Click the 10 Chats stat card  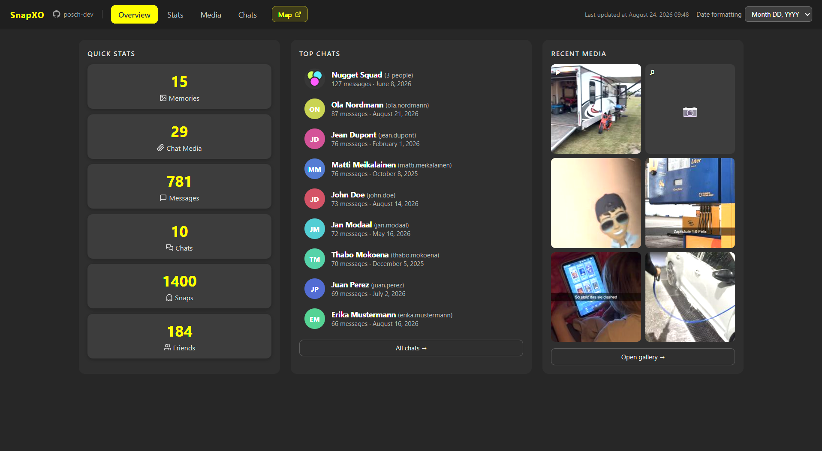click(x=179, y=236)
